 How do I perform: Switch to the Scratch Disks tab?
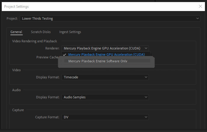click(41, 32)
